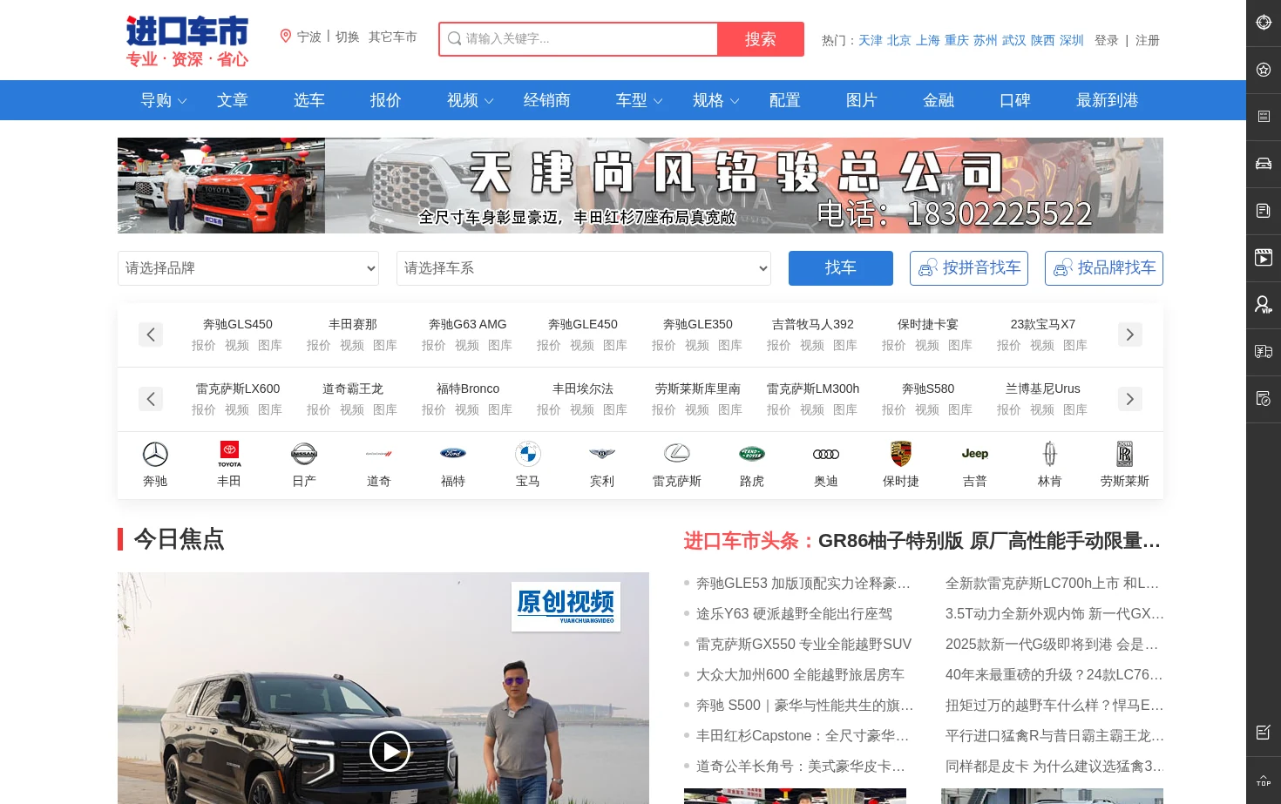The image size is (1281, 804).
Task: Click the location pin icon beside 宁波
Action: point(285,36)
